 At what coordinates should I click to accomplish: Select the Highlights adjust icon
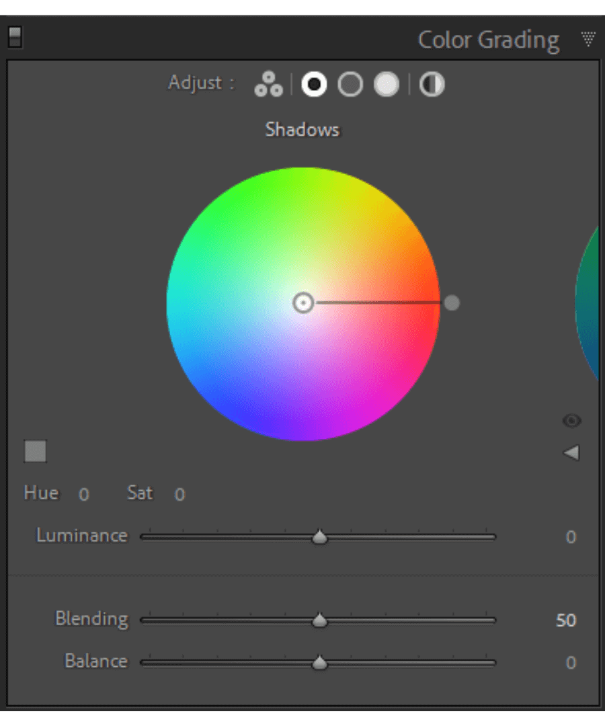pos(387,84)
